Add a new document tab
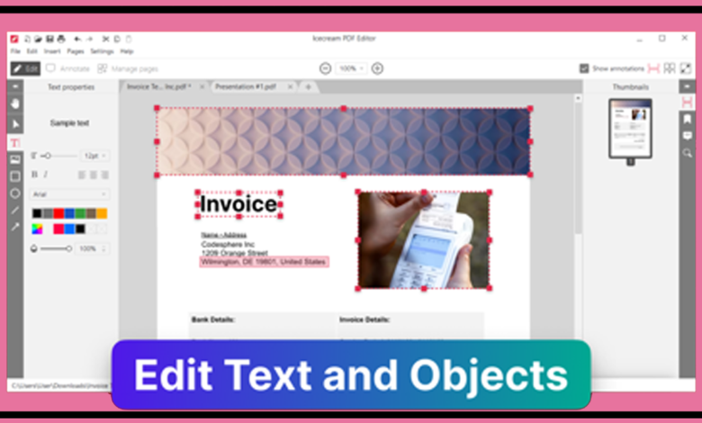This screenshot has height=423, width=702. [x=308, y=86]
